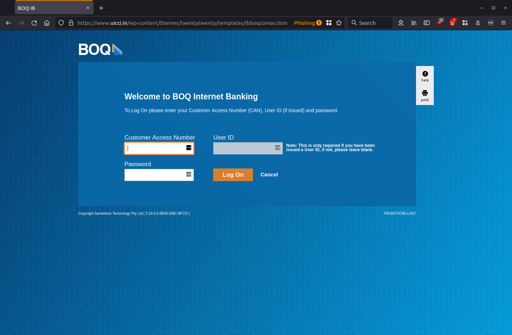
Task: Open the extension icon showing tiles and a plus
Action: (x=465, y=23)
